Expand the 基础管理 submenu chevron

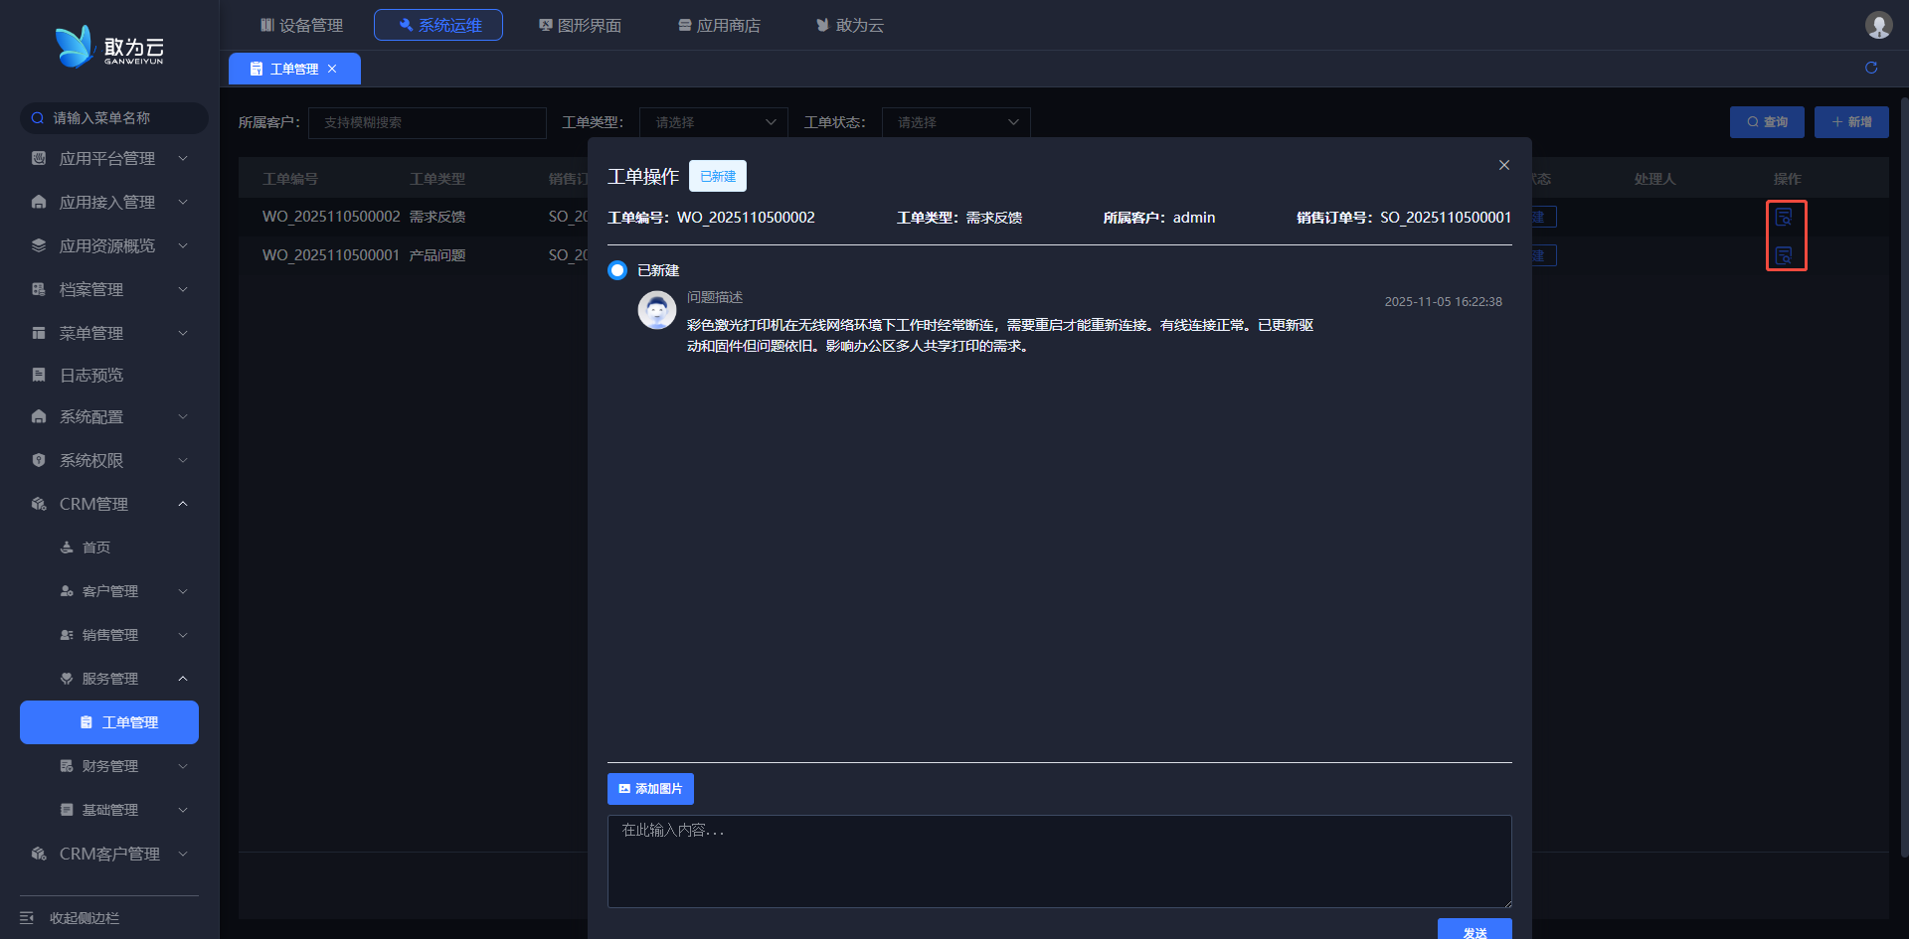coord(183,810)
